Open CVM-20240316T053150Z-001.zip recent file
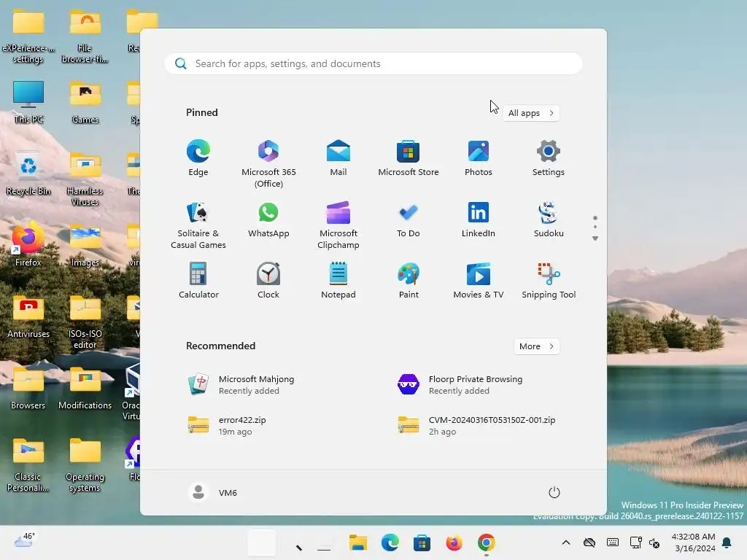 (x=477, y=425)
